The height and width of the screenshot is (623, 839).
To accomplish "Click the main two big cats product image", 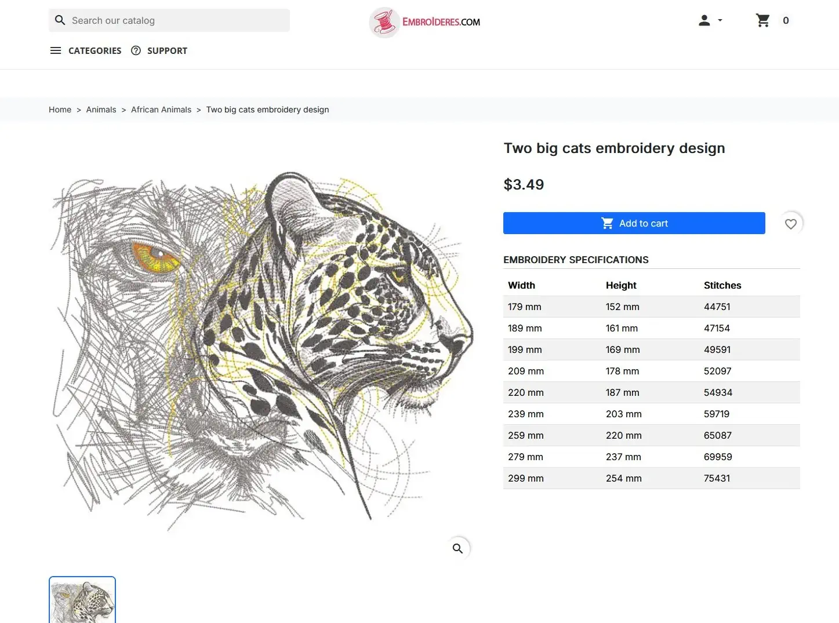I will pos(261,348).
